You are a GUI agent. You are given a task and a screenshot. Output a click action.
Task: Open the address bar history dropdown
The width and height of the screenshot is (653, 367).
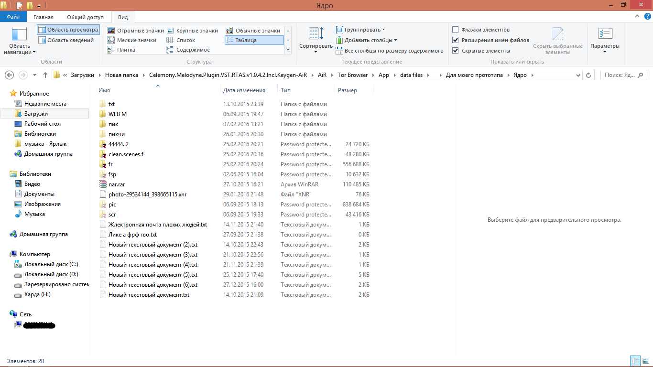(577, 75)
